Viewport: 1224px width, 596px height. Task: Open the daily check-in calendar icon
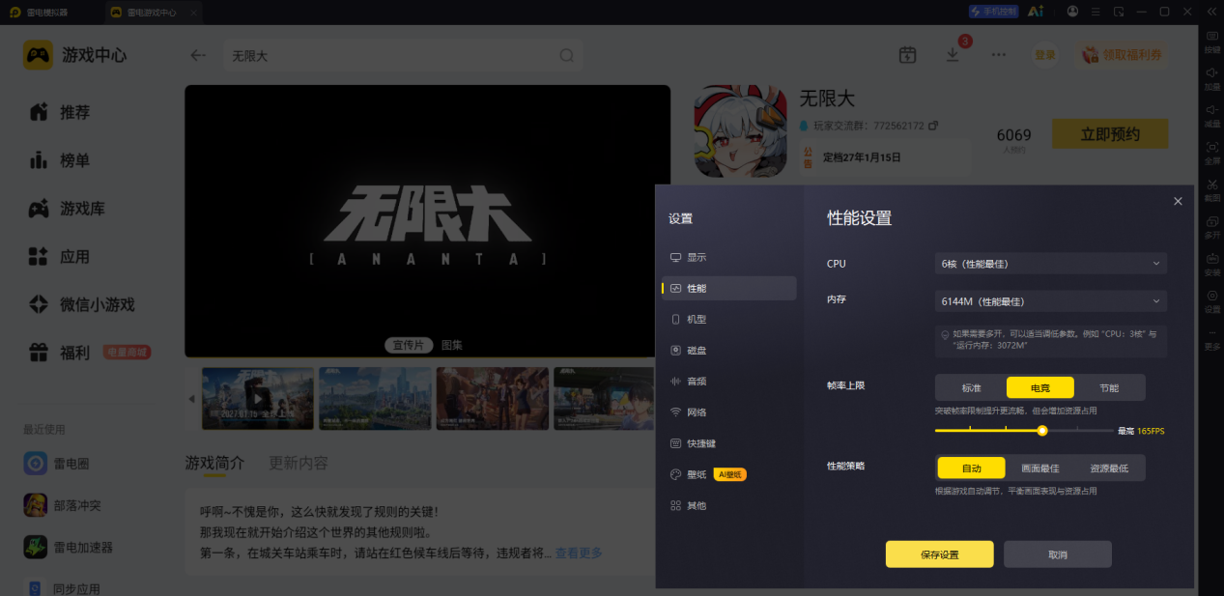(x=907, y=55)
